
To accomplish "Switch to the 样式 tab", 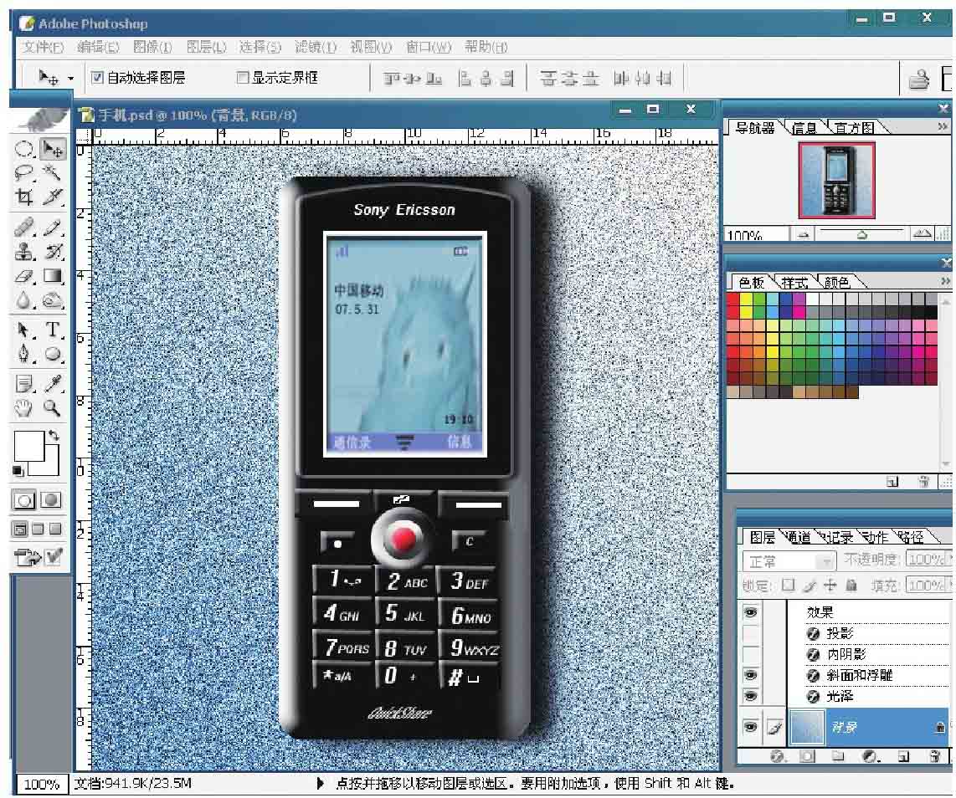I will click(x=794, y=282).
